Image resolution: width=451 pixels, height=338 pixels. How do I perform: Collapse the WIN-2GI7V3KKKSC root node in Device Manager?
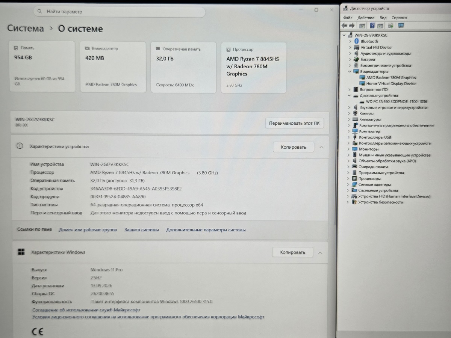(344, 35)
